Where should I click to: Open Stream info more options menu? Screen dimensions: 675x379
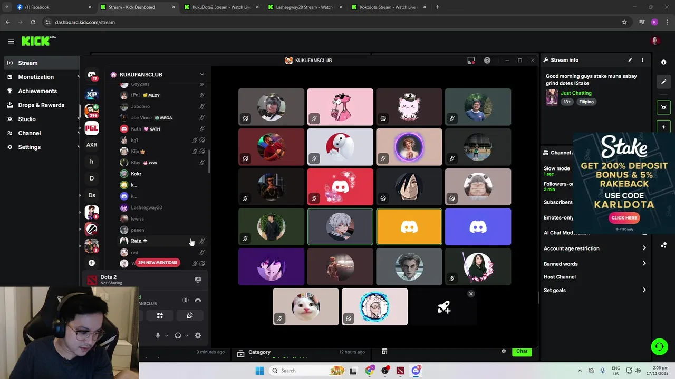(642, 60)
